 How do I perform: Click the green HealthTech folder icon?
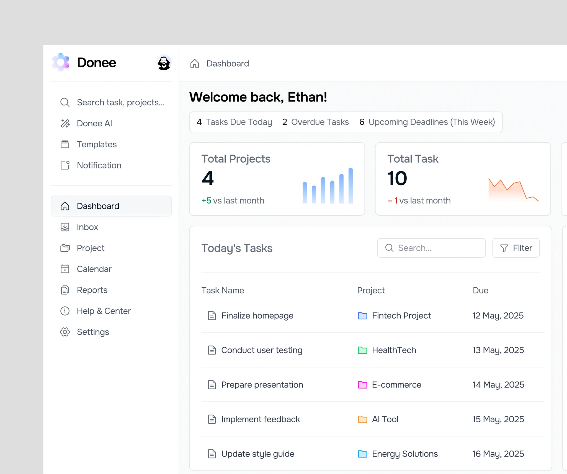point(362,350)
